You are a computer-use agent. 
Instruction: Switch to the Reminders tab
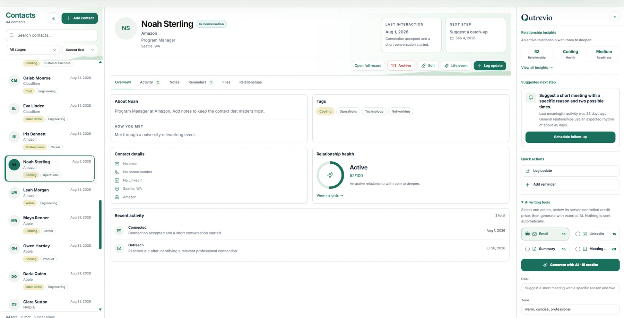pos(201,82)
